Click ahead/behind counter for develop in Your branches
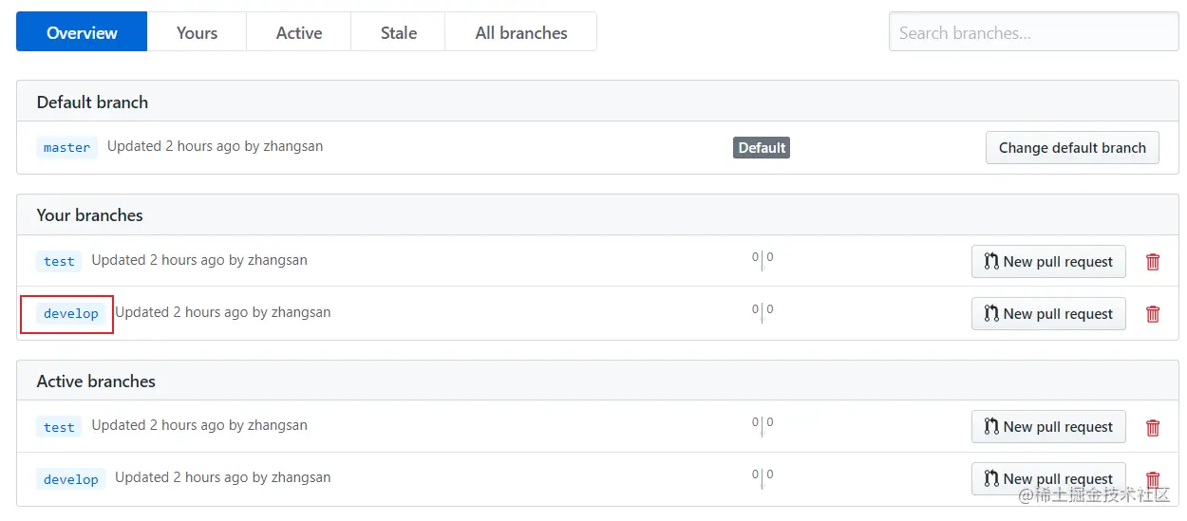The height and width of the screenshot is (521, 1187). click(x=763, y=312)
